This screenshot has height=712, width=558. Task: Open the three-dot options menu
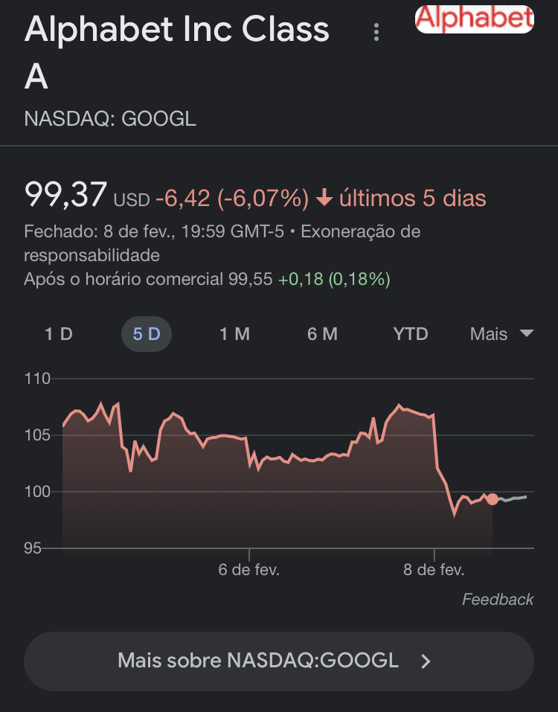[x=376, y=32]
